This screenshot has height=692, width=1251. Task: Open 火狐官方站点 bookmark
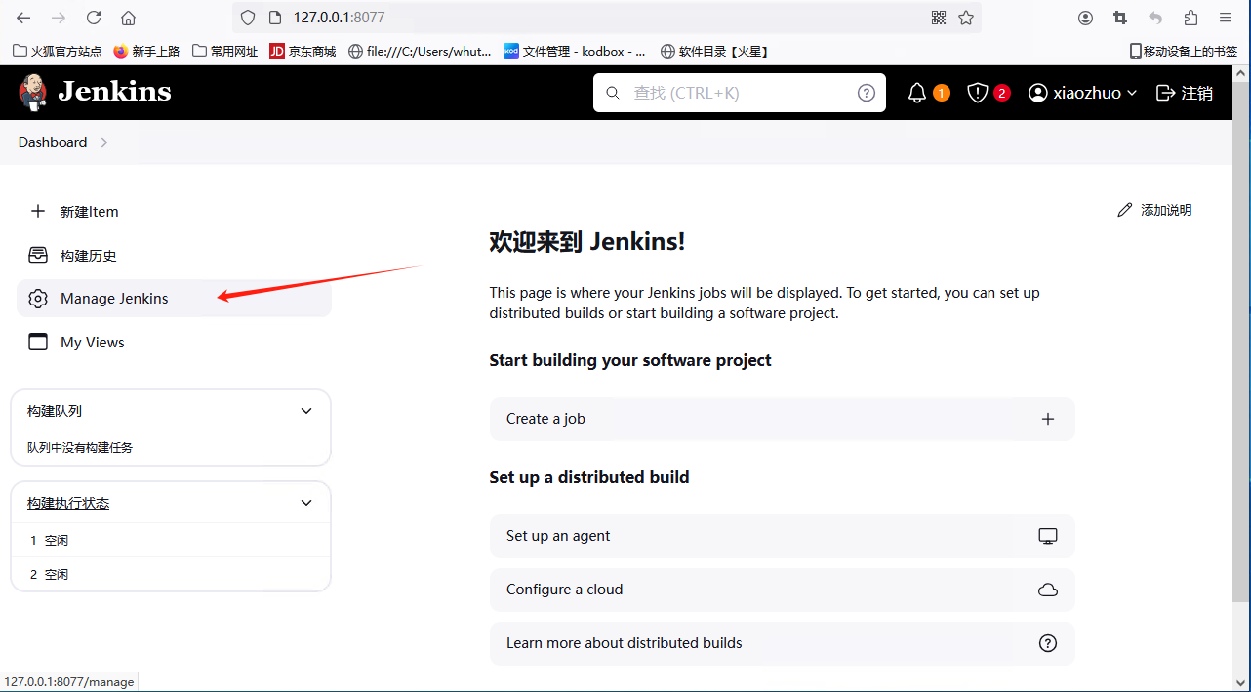pyautogui.click(x=58, y=51)
